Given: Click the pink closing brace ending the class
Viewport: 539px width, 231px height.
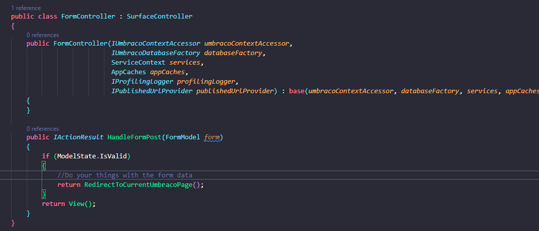Looking at the screenshot, I should coord(13,223).
